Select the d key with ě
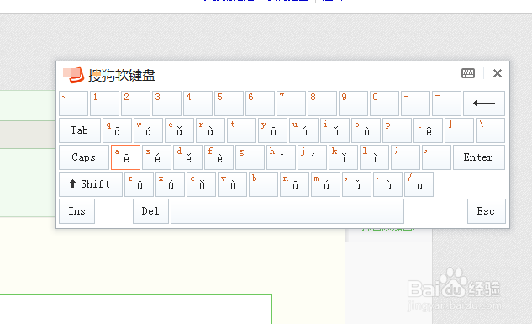 click(188, 157)
